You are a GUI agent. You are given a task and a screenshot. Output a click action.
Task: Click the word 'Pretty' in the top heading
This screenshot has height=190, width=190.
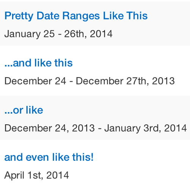pyautogui.click(x=19, y=16)
